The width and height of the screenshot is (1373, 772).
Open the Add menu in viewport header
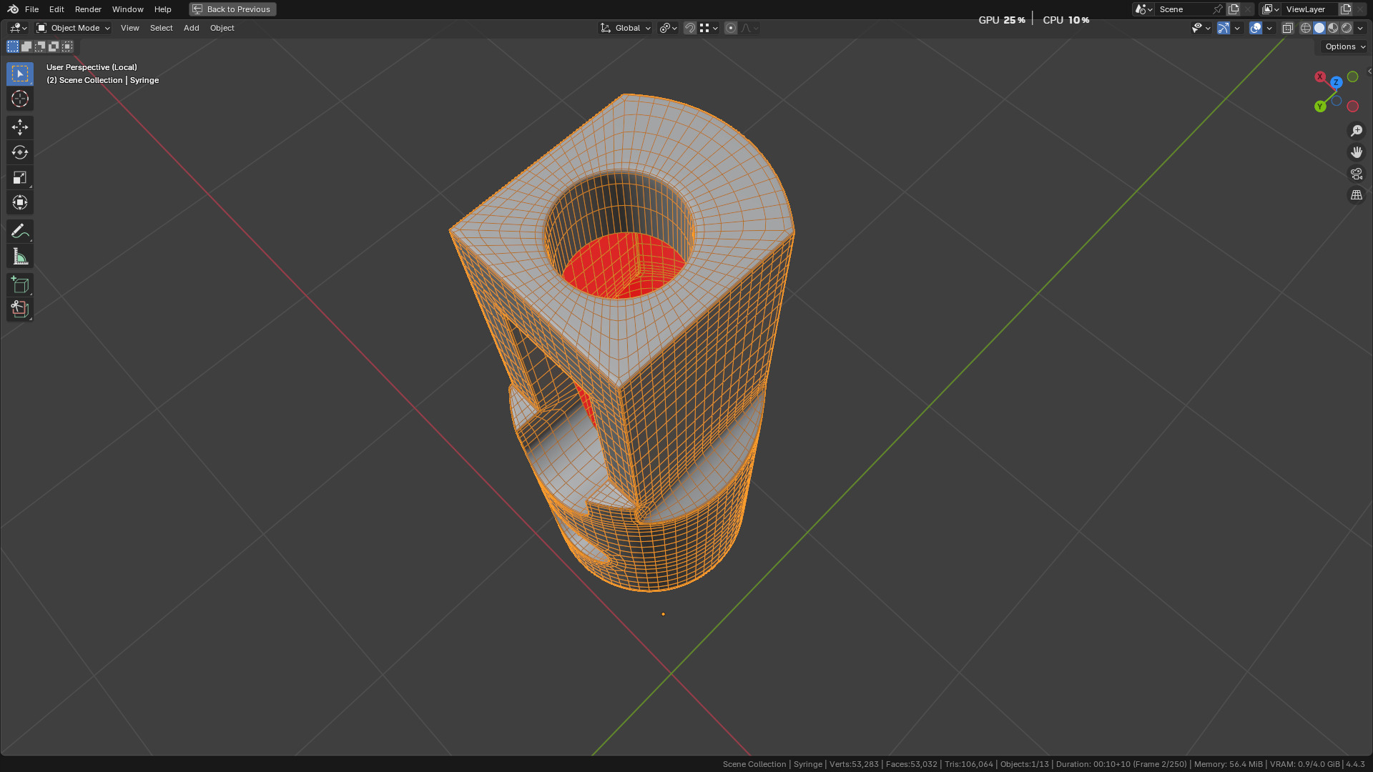[x=191, y=28]
